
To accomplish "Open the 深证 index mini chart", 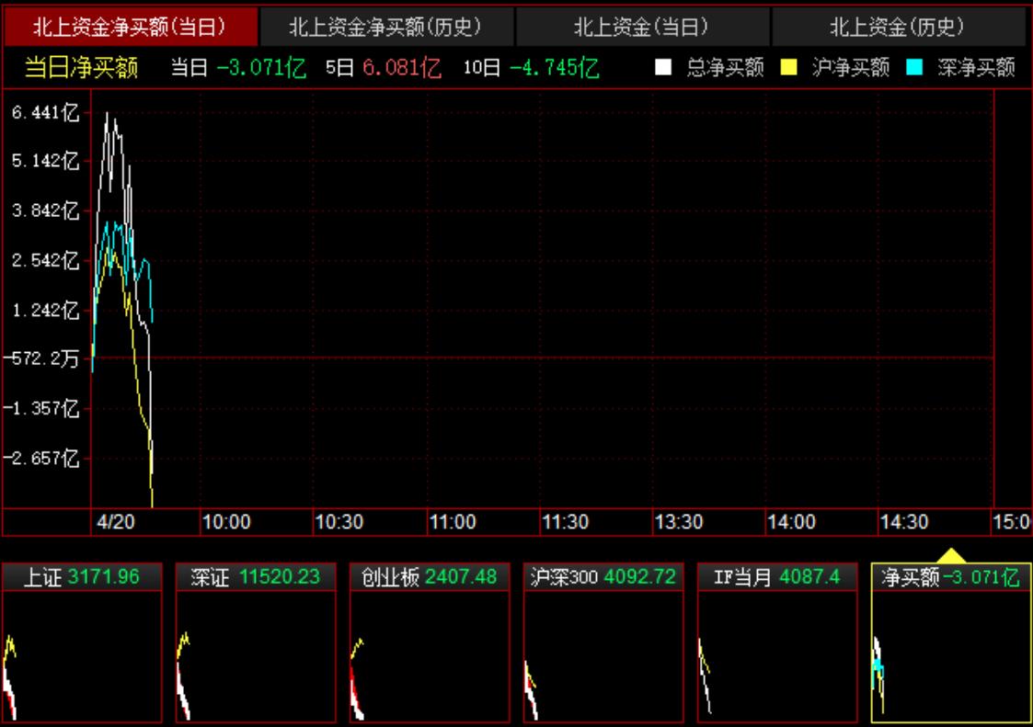I will (x=255, y=643).
